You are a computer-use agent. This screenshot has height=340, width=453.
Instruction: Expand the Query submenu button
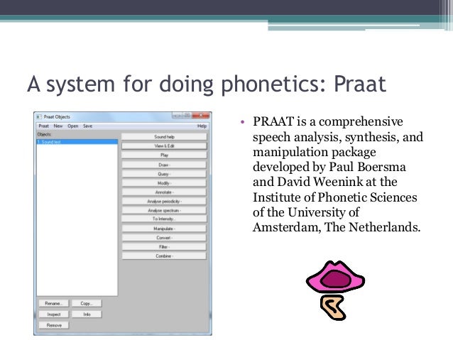point(164,174)
